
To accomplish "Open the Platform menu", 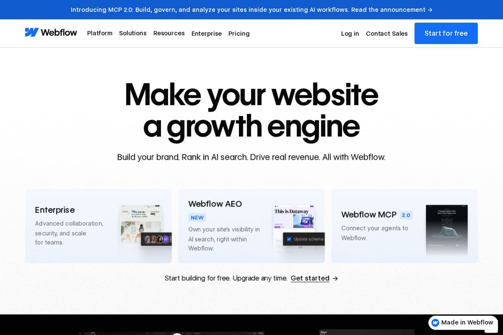I will tap(100, 33).
